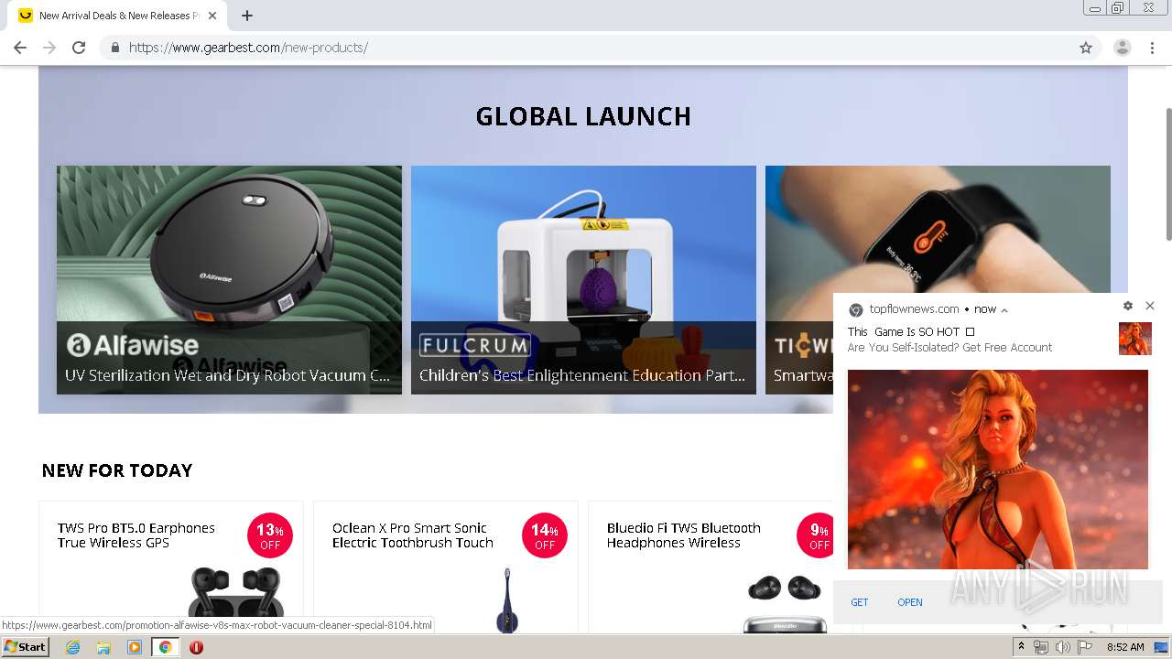Screen dimensions: 1172x659
Task: Open the media player taskbar icon
Action: tap(135, 647)
